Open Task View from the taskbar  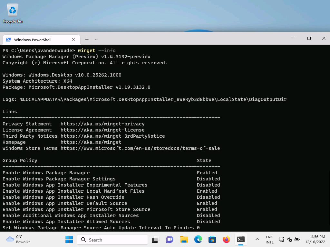[155, 239]
